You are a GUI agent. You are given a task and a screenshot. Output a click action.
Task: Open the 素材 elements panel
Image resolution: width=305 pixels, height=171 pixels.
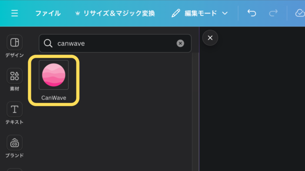(x=14, y=80)
